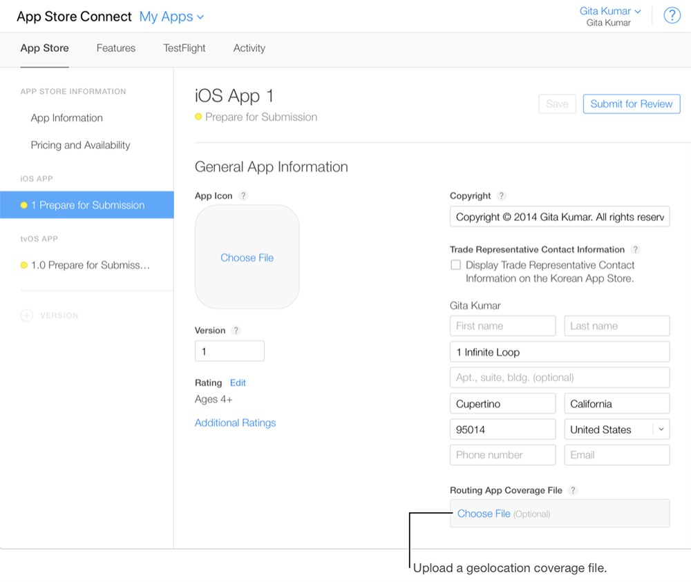Select iOS 1 Prepare for Submission

pyautogui.click(x=87, y=205)
